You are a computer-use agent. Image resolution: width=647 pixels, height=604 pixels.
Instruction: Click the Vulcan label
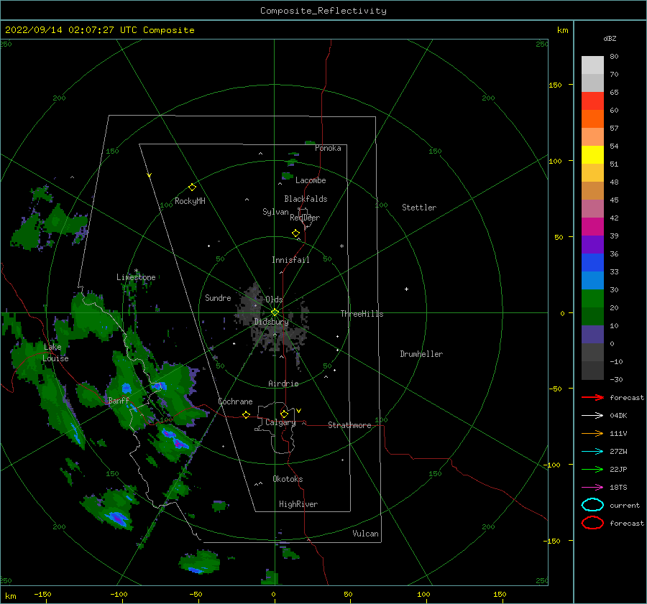[x=366, y=534]
